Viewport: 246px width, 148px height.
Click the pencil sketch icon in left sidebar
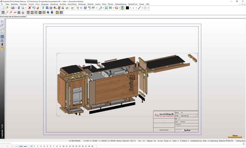click(x=2, y=25)
